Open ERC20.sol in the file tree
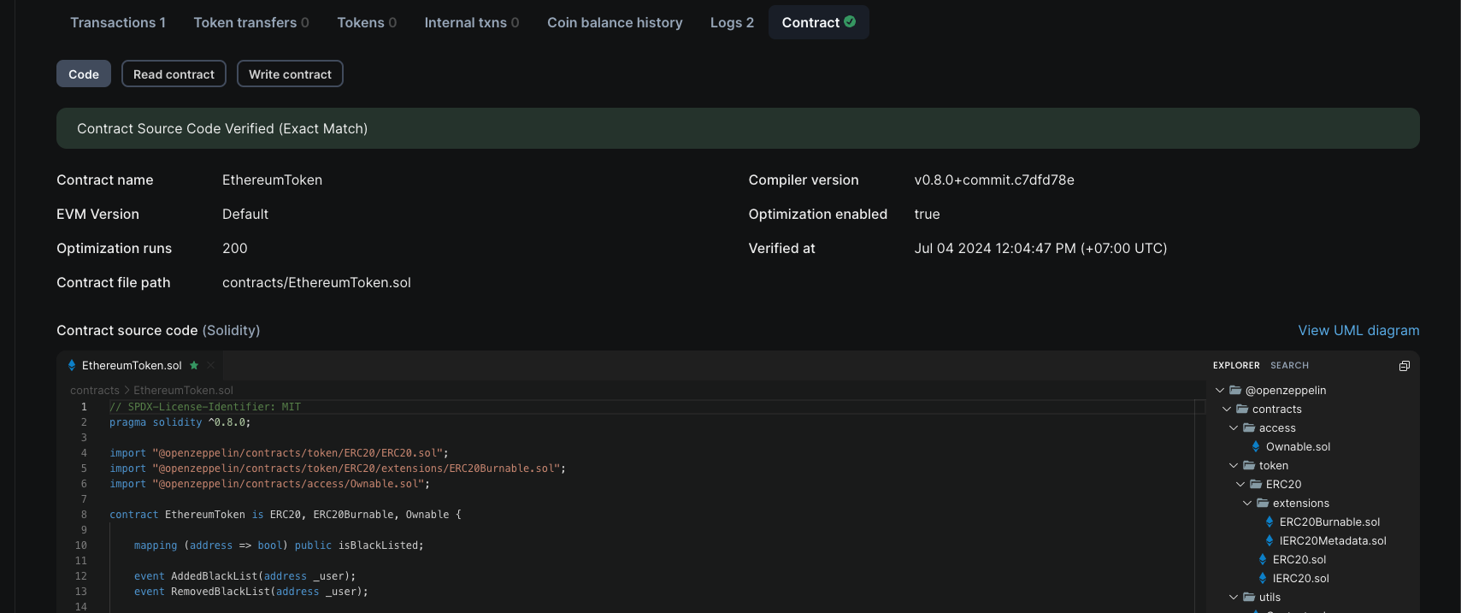The image size is (1461, 613). point(1299,559)
